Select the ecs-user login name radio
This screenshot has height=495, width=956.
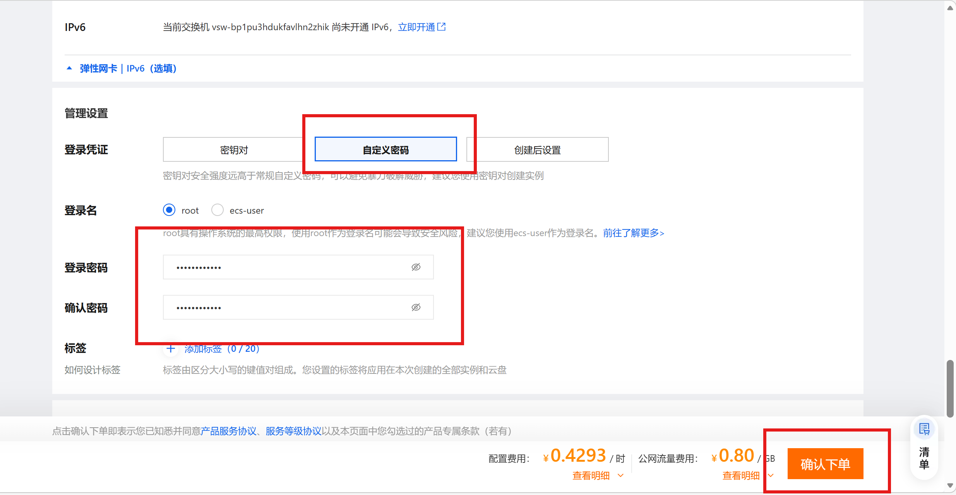[x=218, y=210]
